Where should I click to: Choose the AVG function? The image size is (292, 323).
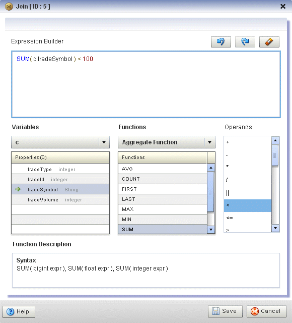coord(162,169)
